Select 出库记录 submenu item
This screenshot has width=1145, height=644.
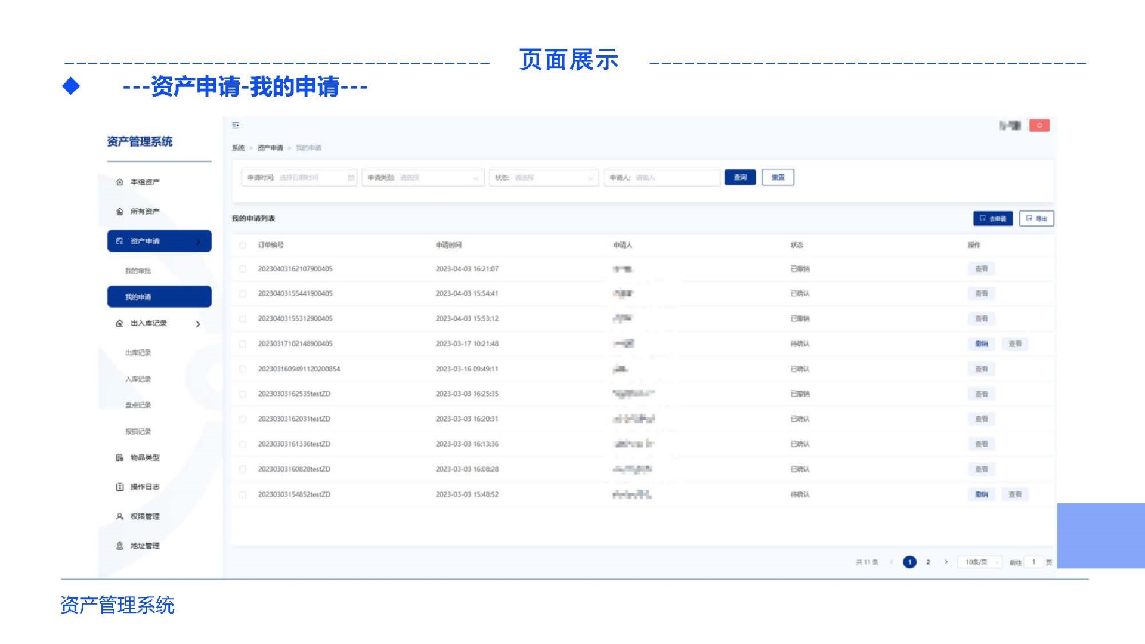click(138, 353)
